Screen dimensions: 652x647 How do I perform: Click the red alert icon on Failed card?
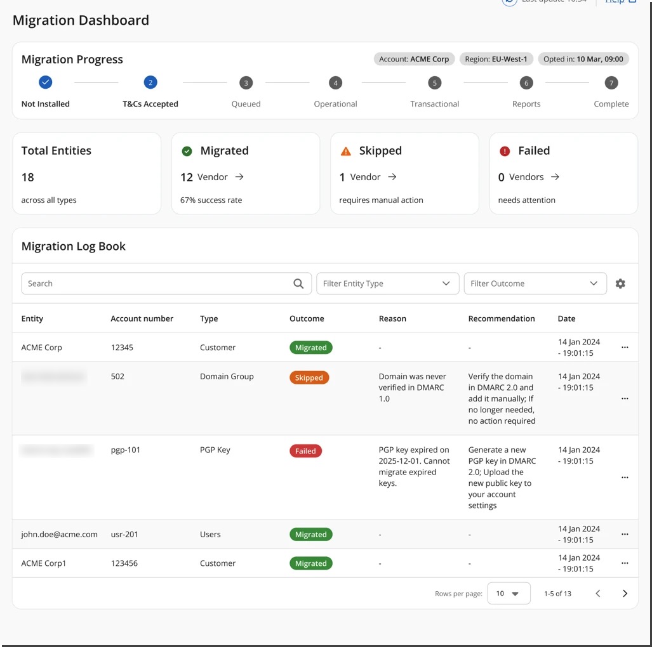[505, 151]
